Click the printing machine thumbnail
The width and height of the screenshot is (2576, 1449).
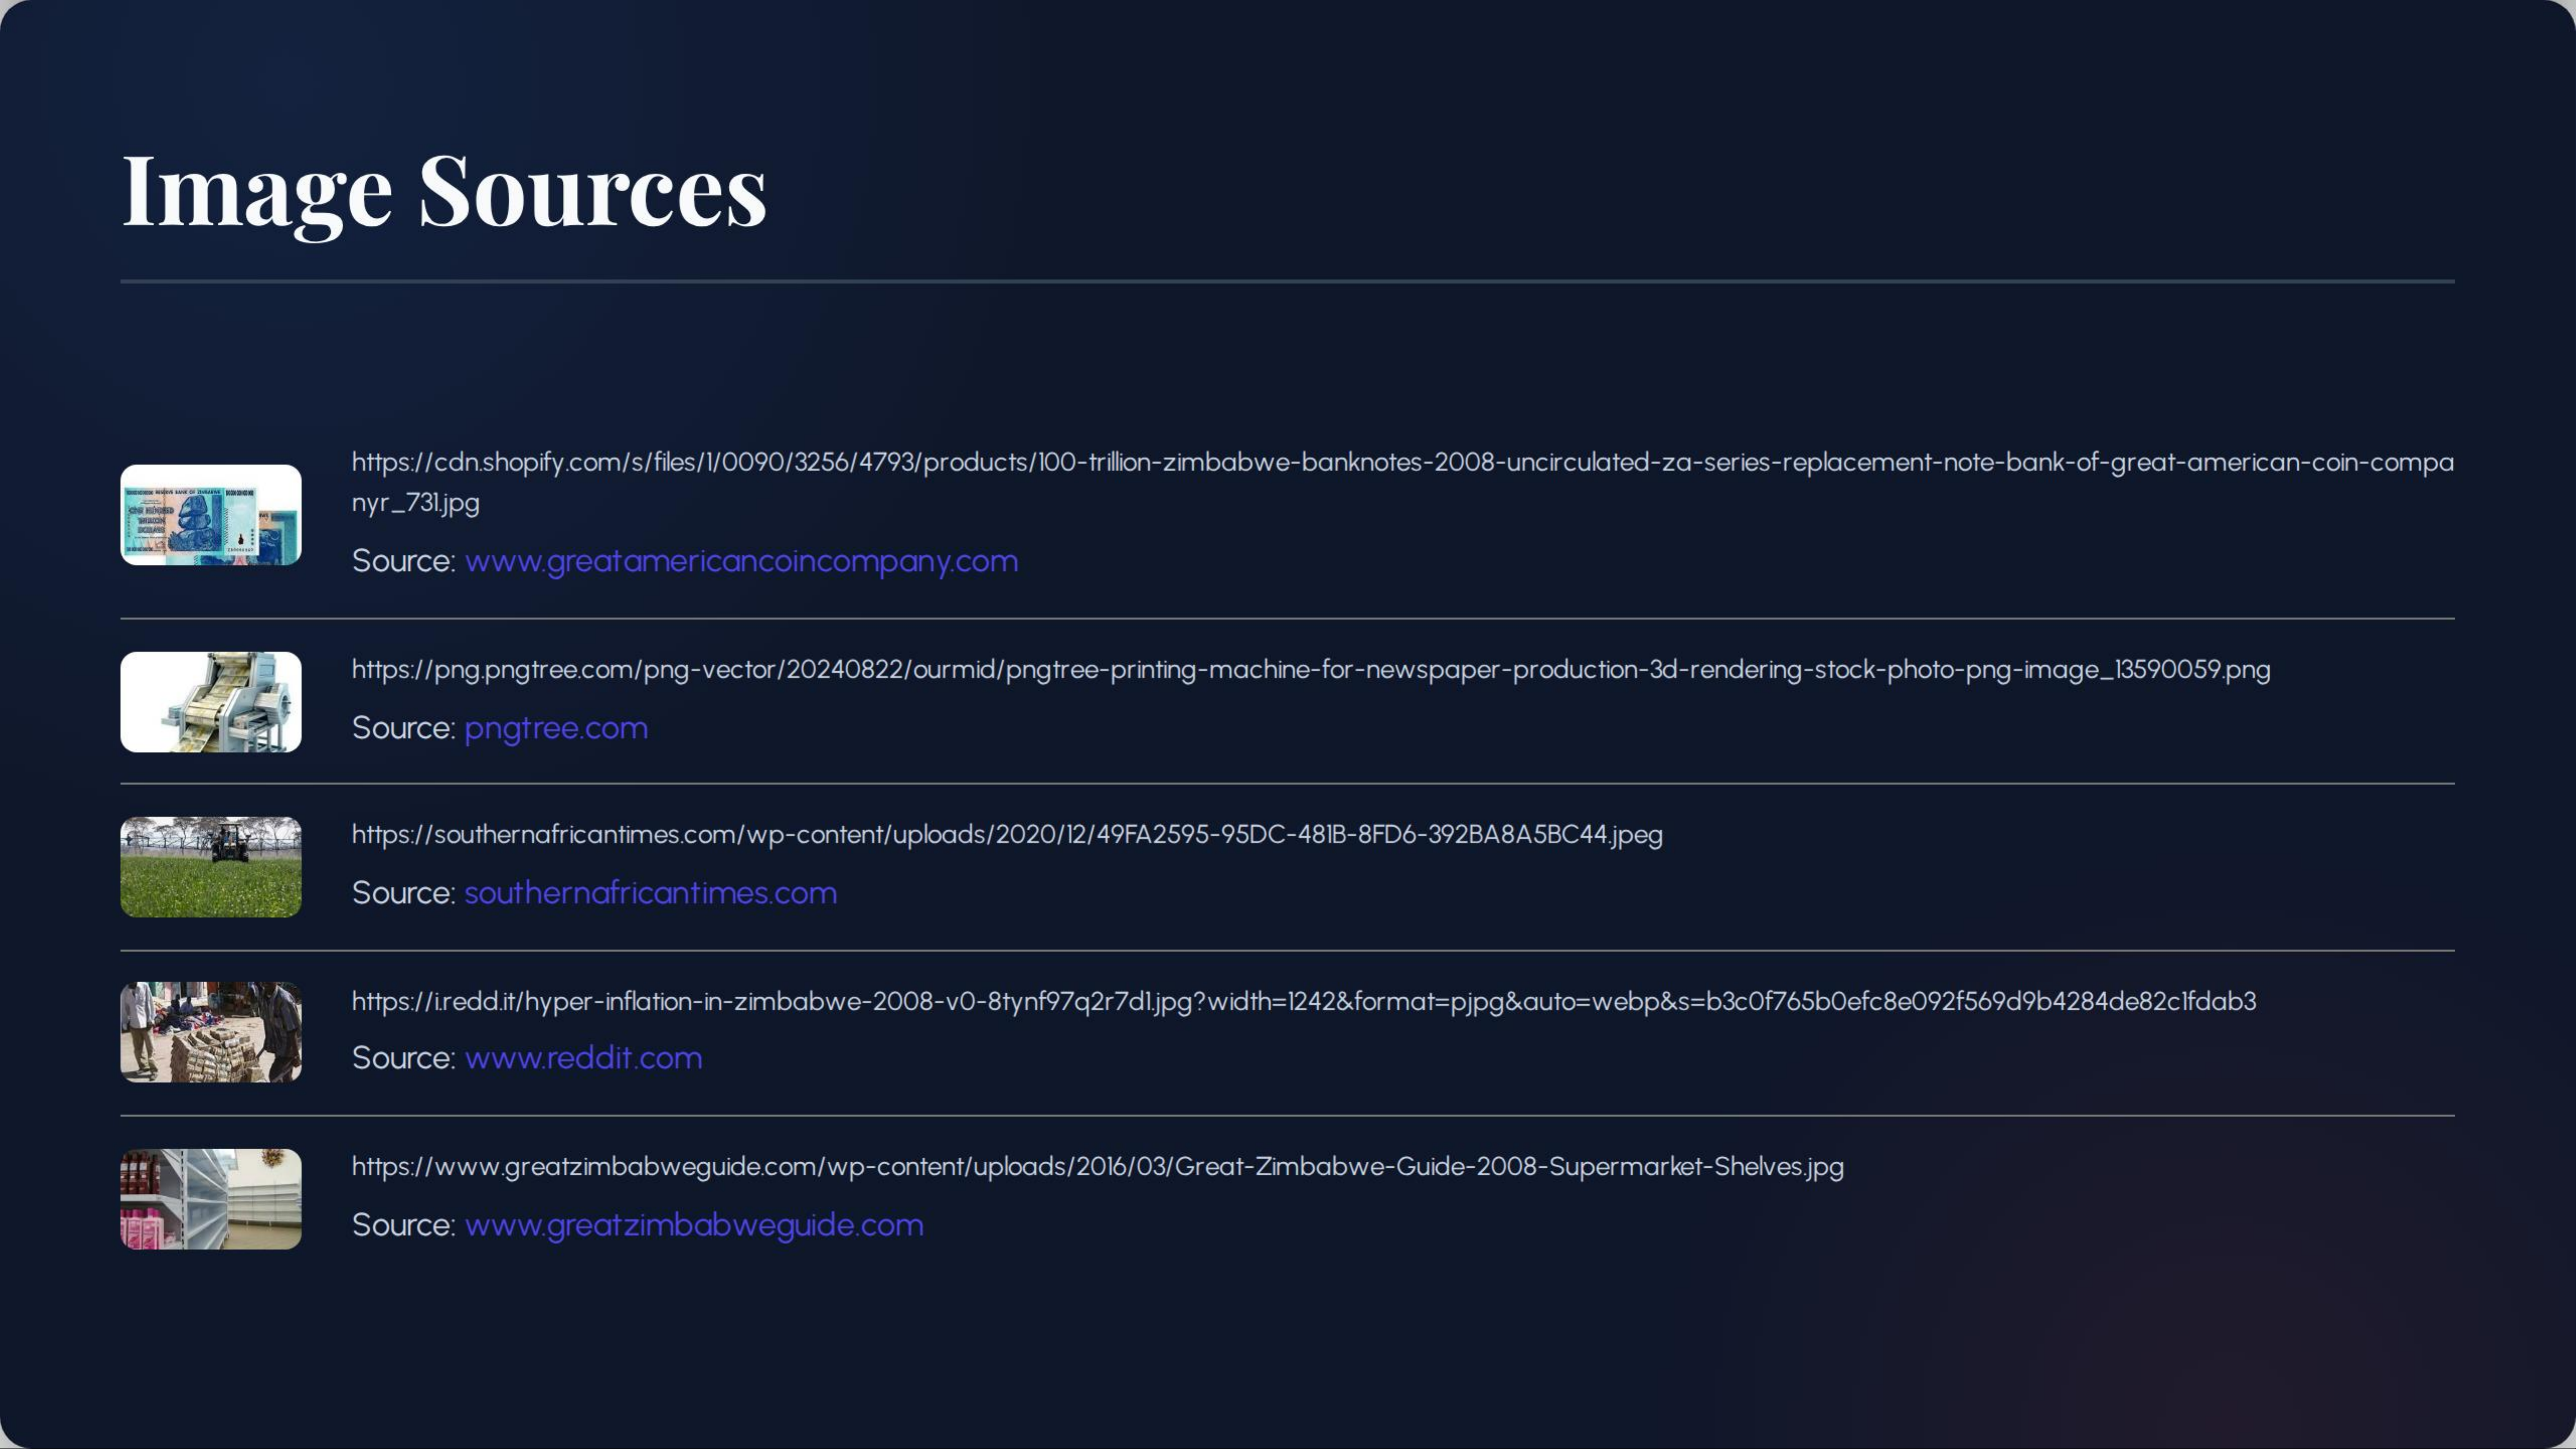(210, 702)
